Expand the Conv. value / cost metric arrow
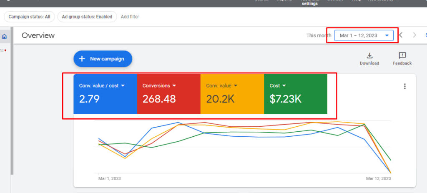 (x=123, y=85)
